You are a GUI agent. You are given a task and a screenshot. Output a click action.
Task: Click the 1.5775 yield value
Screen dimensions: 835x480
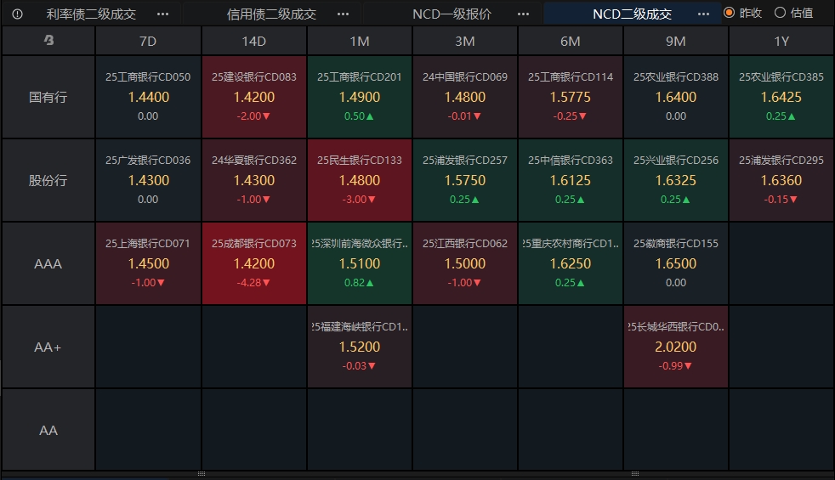pos(571,97)
